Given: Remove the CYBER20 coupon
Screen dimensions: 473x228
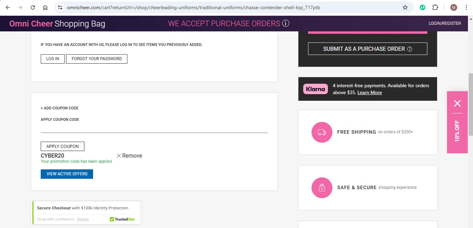Looking at the screenshot, I should pyautogui.click(x=129, y=156).
